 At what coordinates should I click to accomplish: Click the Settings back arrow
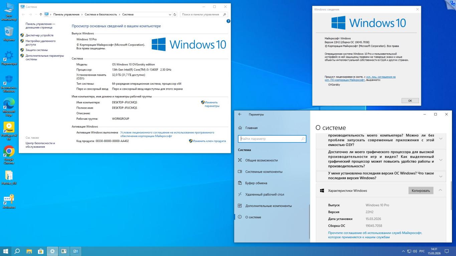(240, 114)
